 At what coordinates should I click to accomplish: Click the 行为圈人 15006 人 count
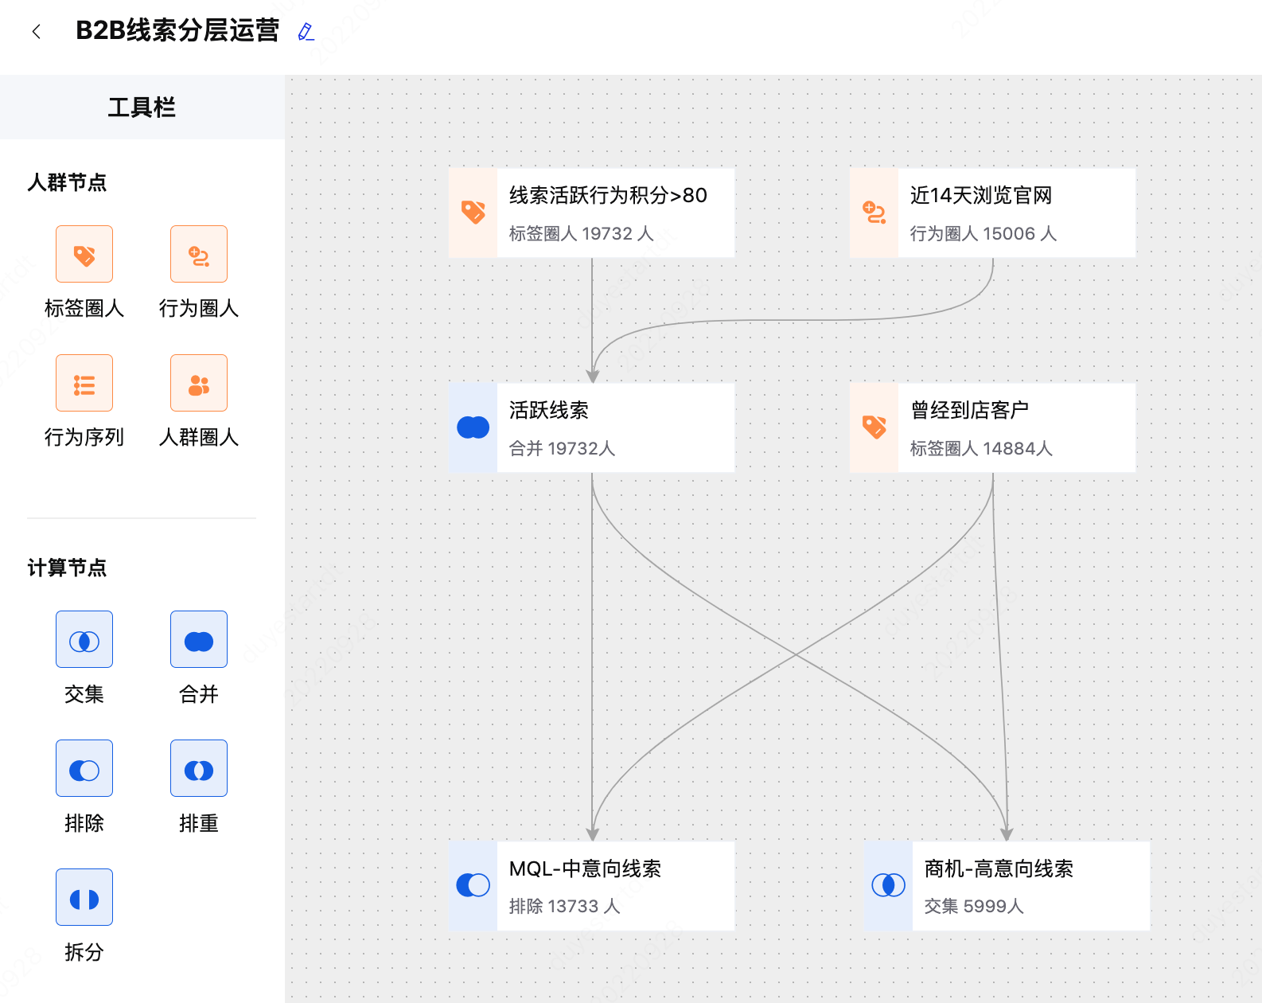point(983,233)
